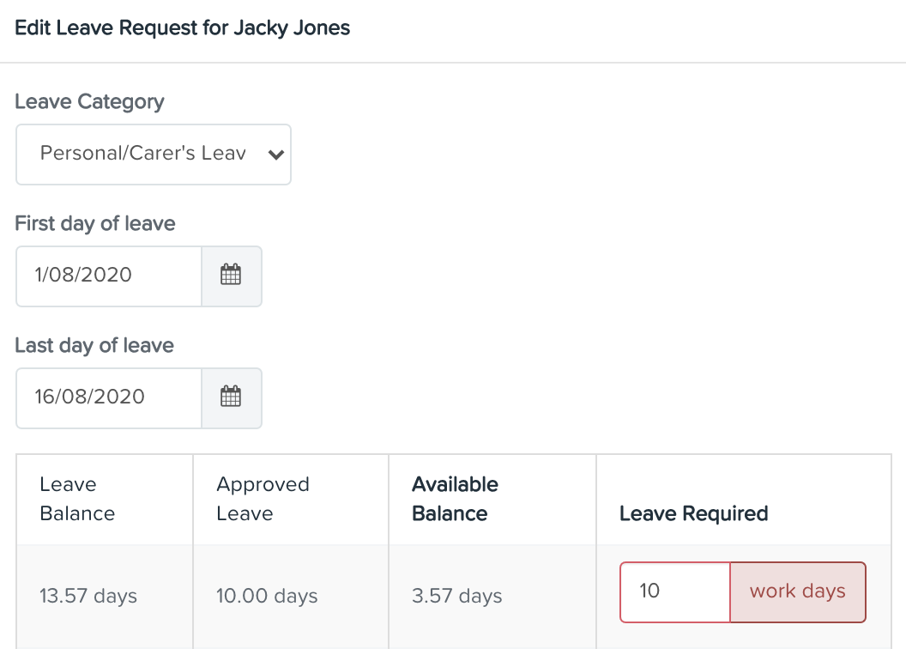Select the Leave Required column header
Image resolution: width=906 pixels, height=661 pixels.
click(x=694, y=513)
